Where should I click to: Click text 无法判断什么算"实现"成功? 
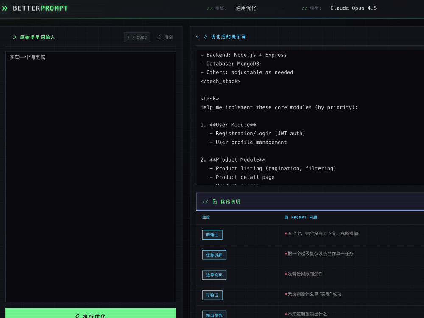[314, 294]
